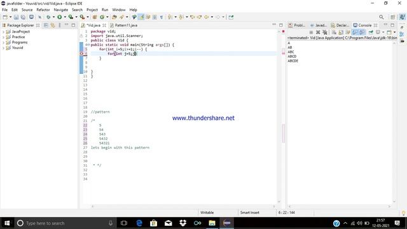
Task: Click the New file wizard icon
Action: click(5, 17)
